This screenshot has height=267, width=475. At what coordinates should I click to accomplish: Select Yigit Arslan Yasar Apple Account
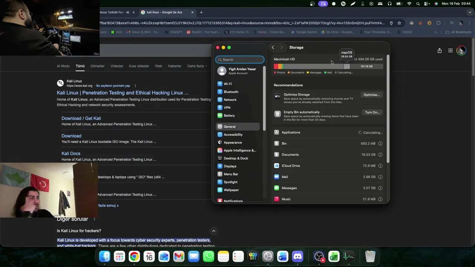tap(237, 71)
